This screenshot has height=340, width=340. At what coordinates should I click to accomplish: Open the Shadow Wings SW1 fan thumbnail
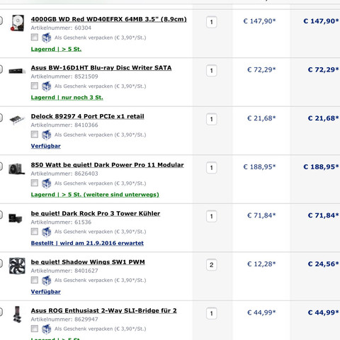[17, 266]
